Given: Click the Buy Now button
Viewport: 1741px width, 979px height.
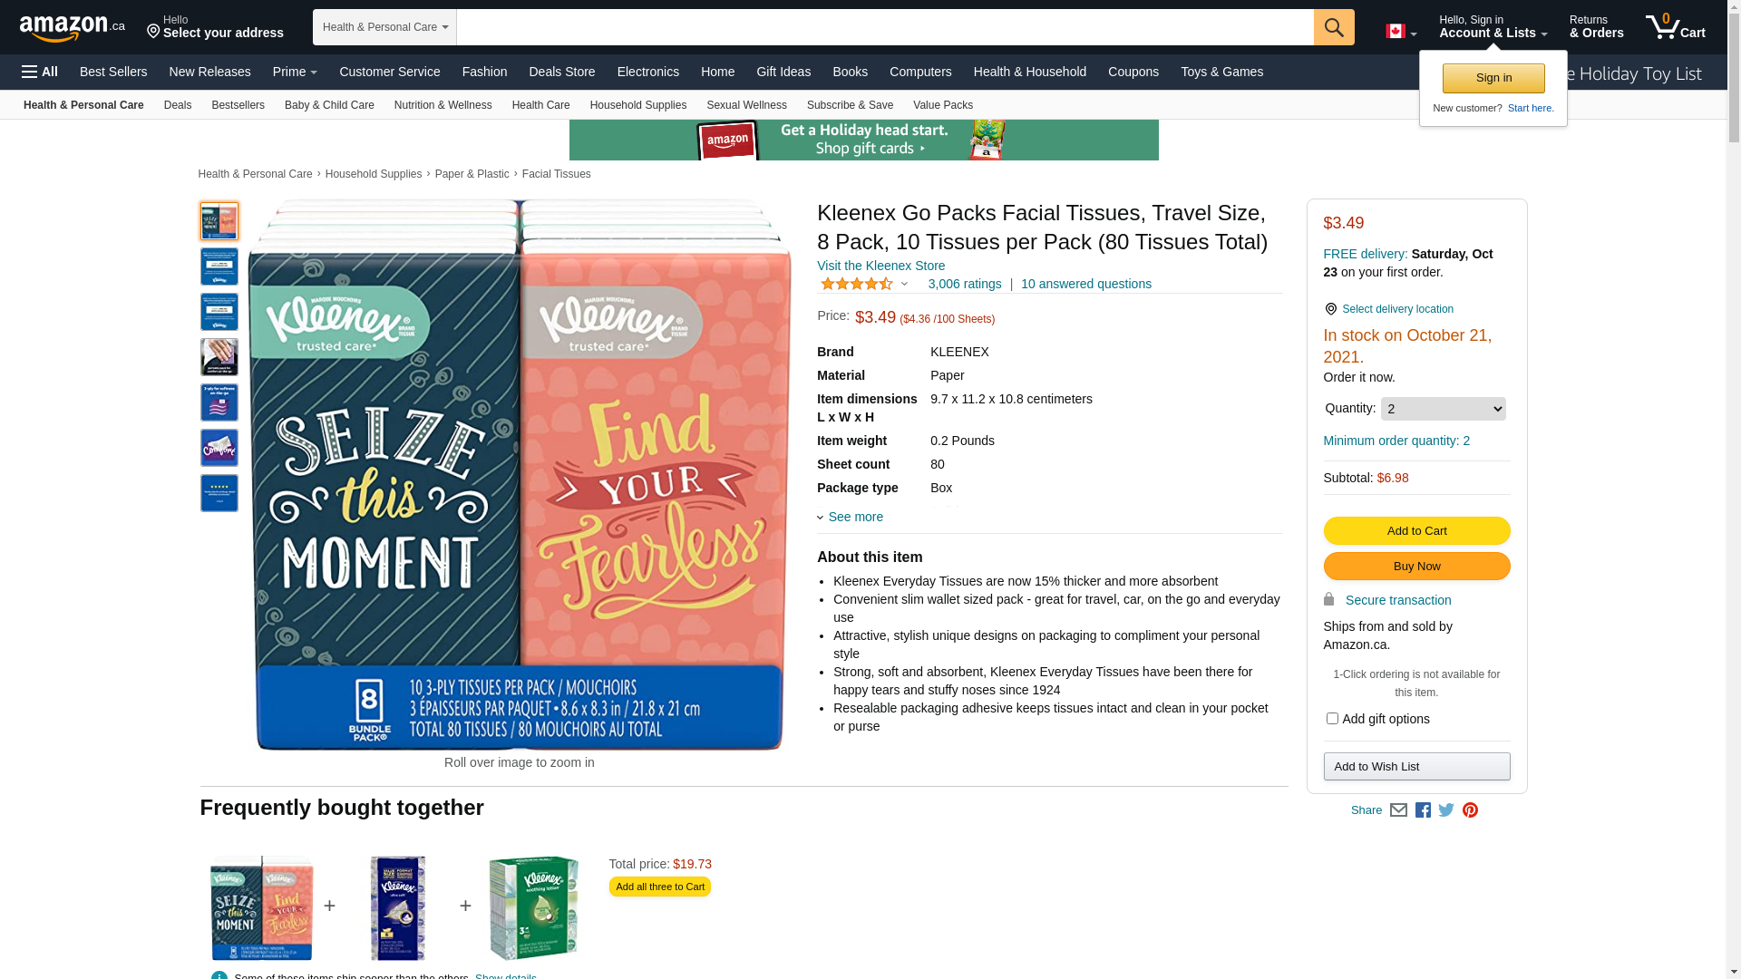Looking at the screenshot, I should click(1416, 566).
